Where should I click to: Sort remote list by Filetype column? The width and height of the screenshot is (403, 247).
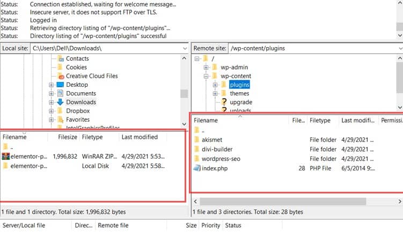tap(320, 121)
